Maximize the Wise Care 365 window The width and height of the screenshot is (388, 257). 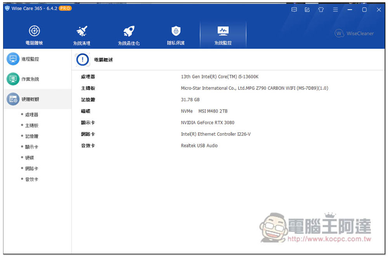(364, 10)
